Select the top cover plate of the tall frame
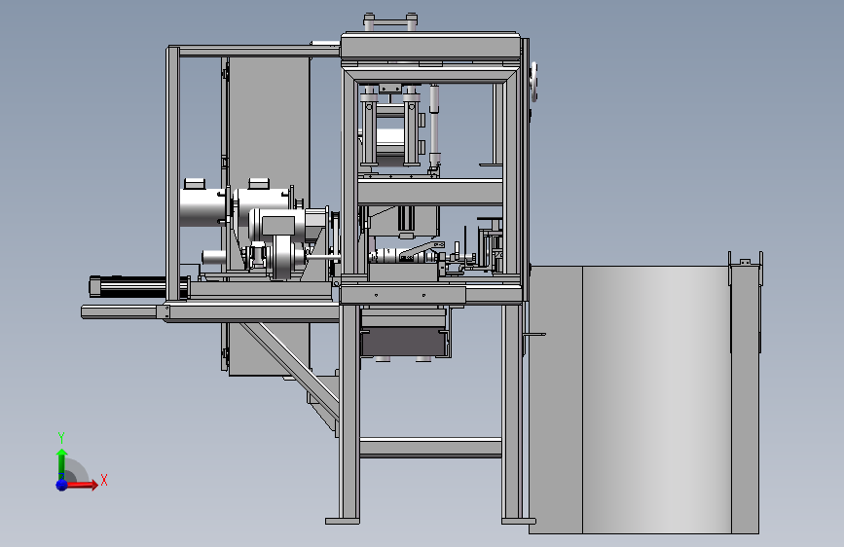This screenshot has height=547, width=844. 430,46
